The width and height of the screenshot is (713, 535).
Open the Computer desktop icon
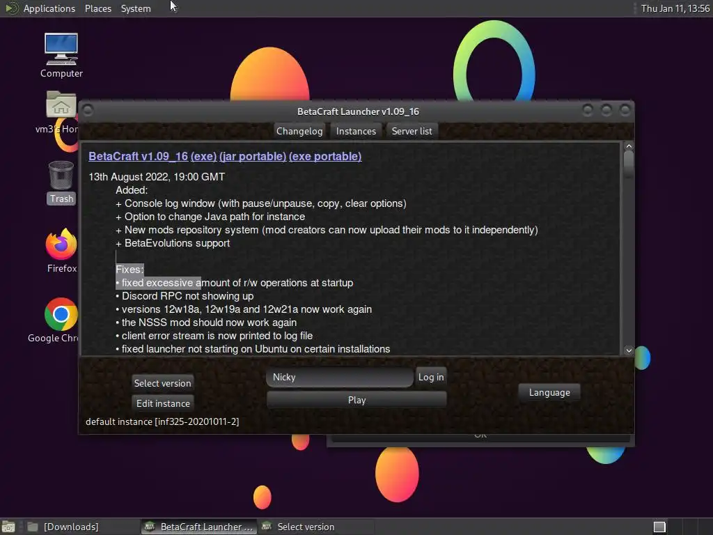click(x=61, y=55)
